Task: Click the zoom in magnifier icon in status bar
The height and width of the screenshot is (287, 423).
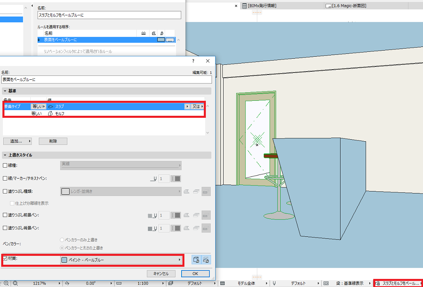Action: [x=6, y=283]
